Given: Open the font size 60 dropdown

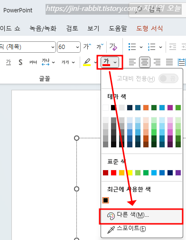Looking at the screenshot, I should [77, 47].
